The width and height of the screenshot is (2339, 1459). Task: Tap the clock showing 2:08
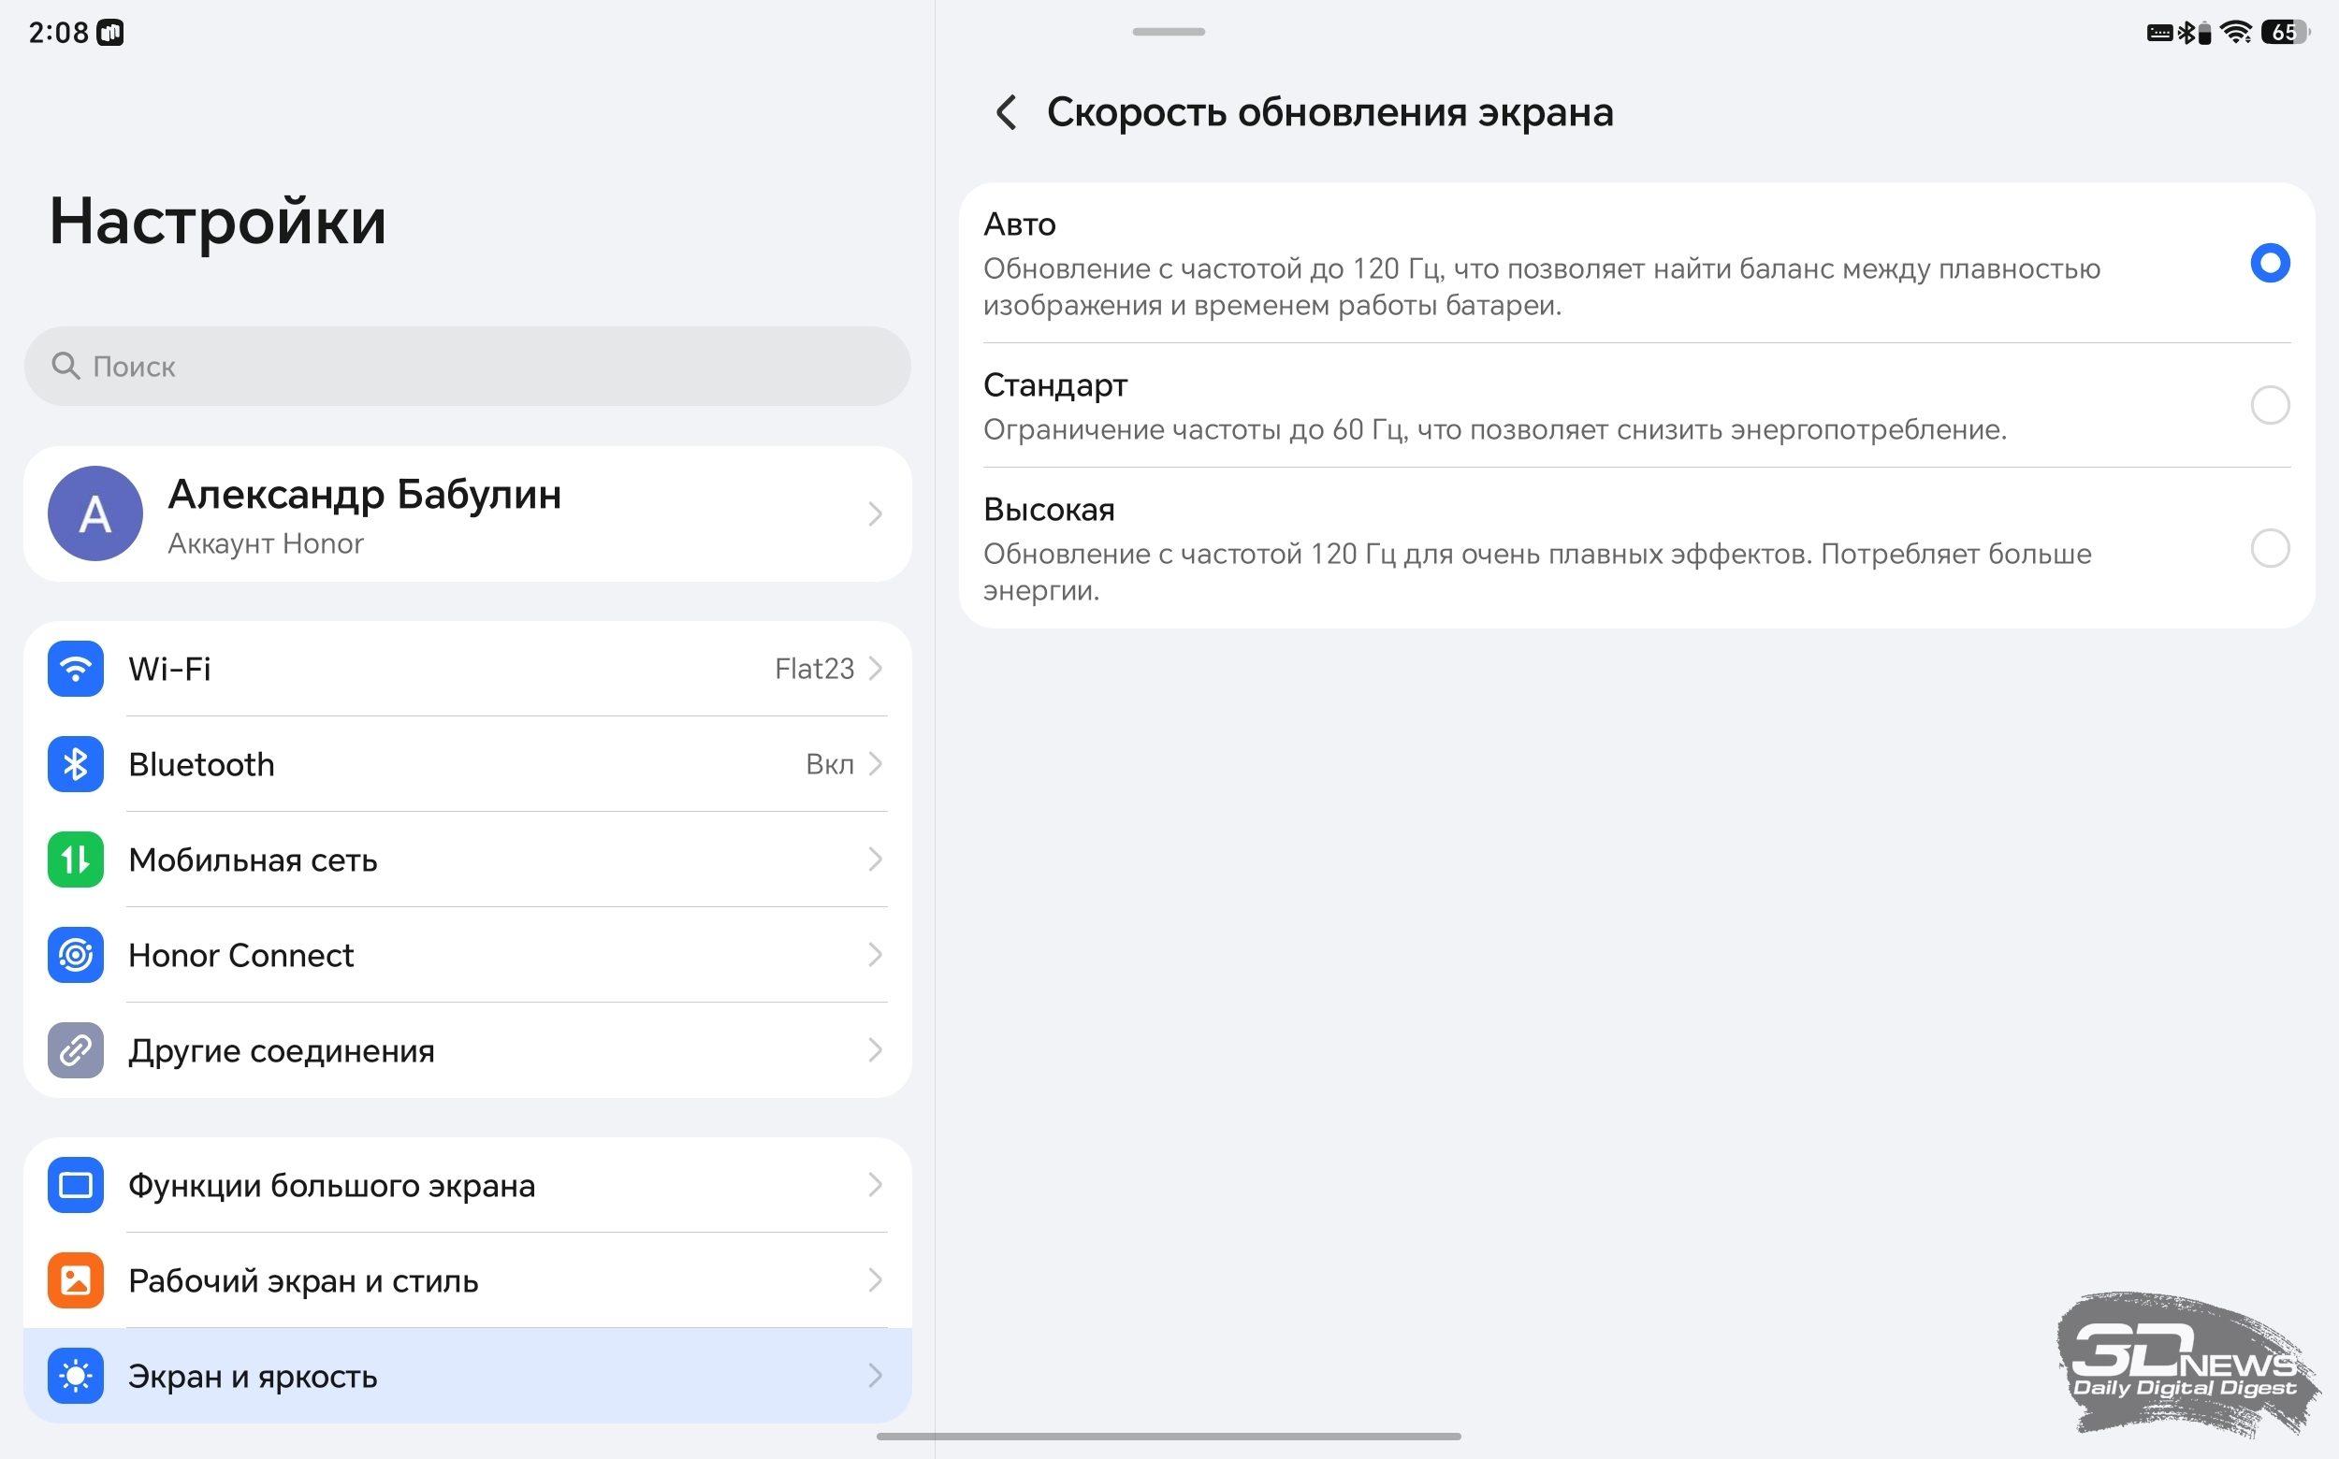[58, 33]
